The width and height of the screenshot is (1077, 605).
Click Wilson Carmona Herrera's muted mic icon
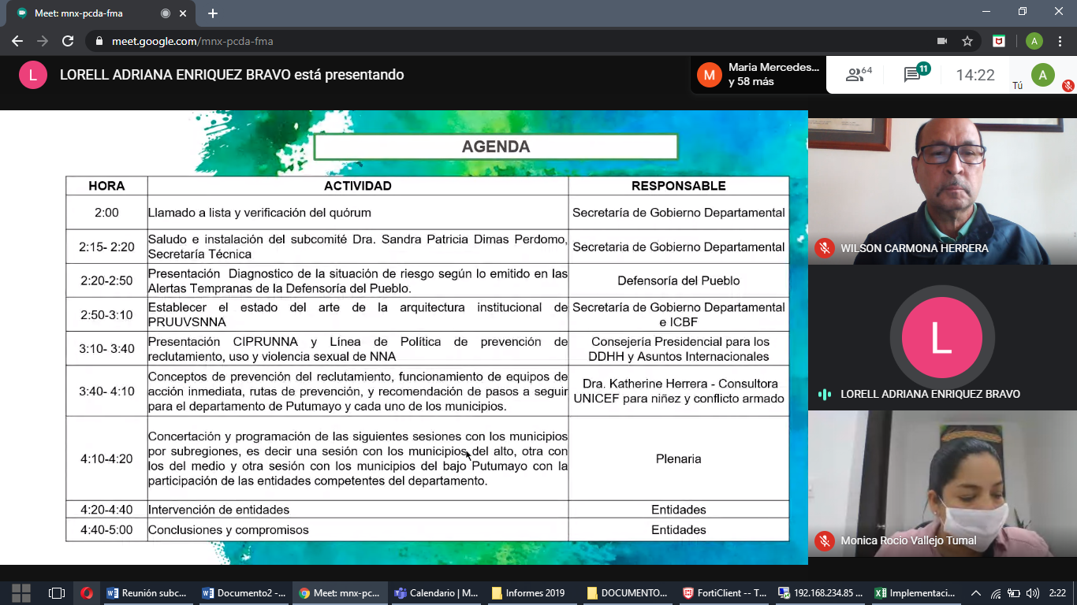click(x=824, y=248)
